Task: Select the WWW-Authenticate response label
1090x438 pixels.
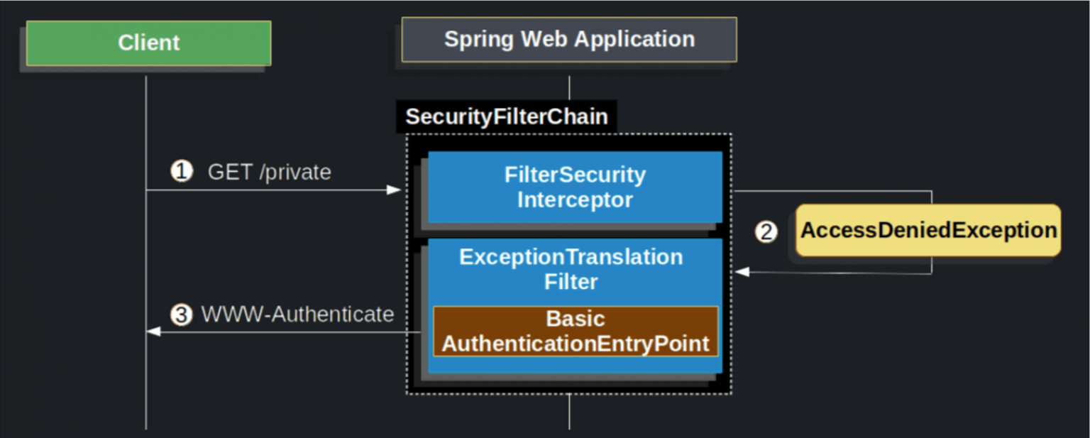Action: 297,314
